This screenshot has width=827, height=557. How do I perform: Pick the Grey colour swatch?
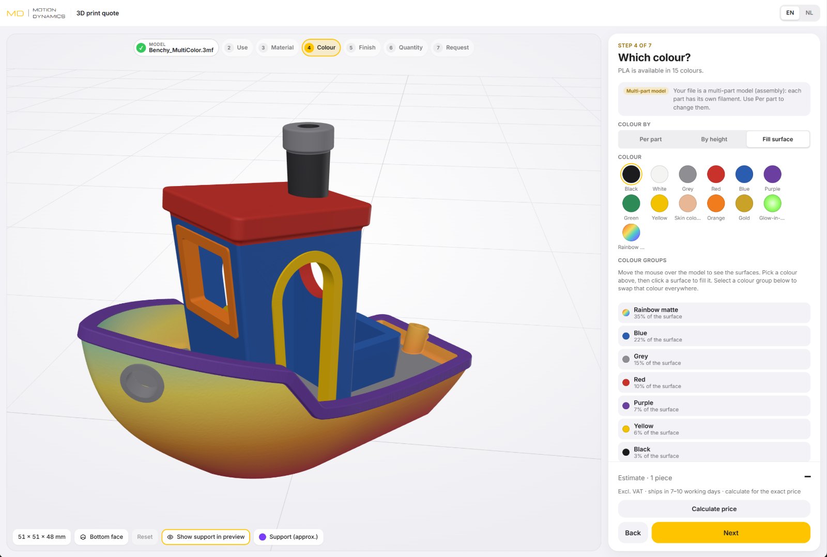[x=687, y=174]
